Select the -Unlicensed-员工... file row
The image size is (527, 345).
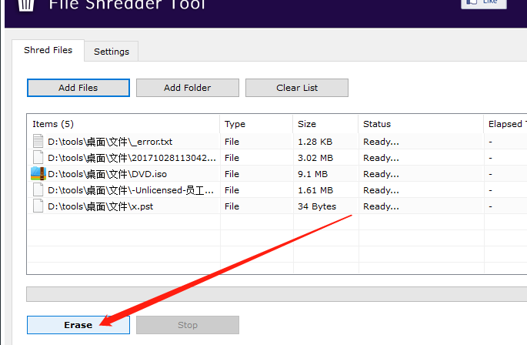(x=277, y=190)
